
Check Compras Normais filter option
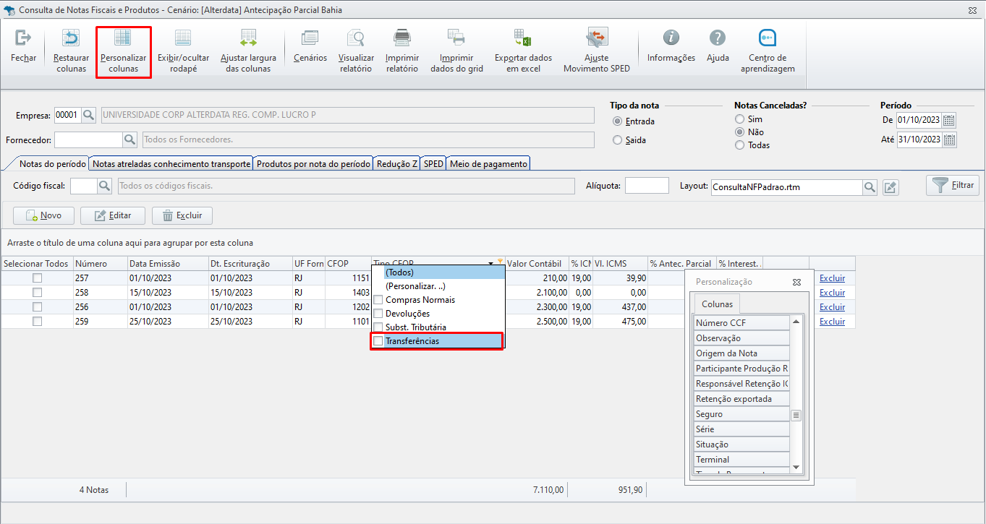(378, 300)
